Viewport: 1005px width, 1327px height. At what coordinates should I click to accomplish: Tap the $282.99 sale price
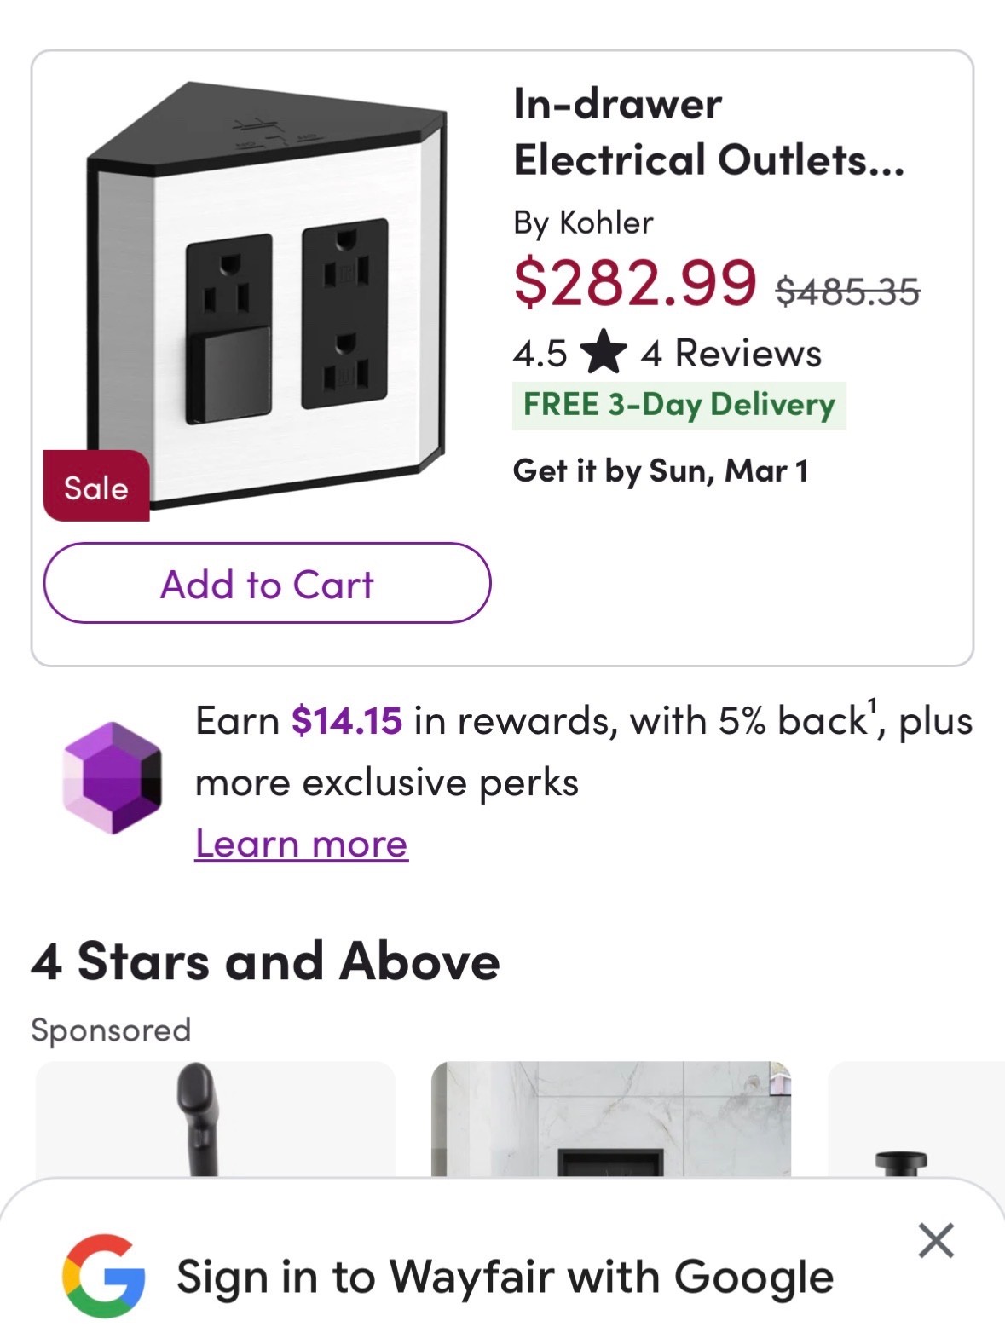[x=634, y=283]
